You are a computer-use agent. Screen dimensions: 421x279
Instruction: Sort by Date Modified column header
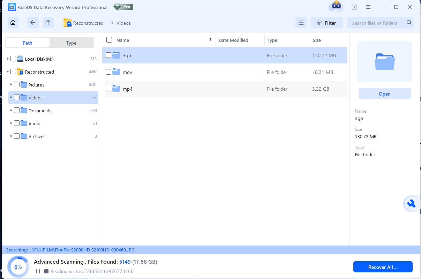click(233, 40)
